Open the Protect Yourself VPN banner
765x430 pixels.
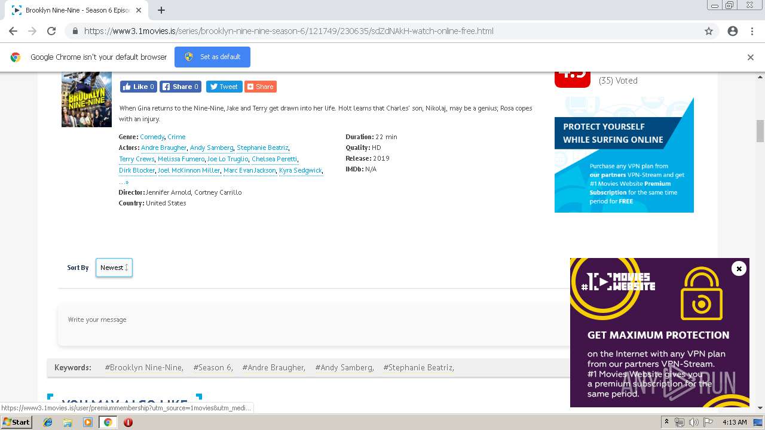point(624,155)
